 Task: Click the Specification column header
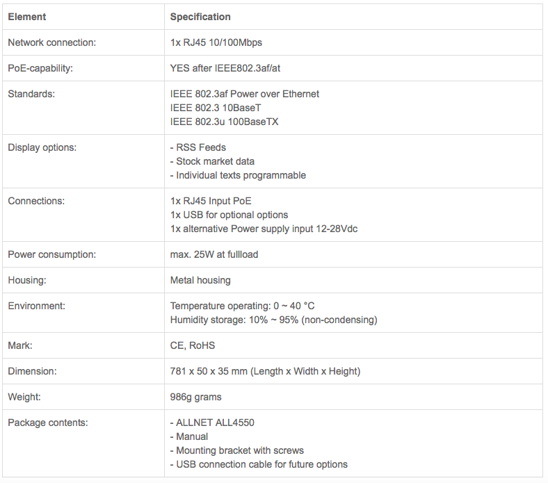pyautogui.click(x=200, y=17)
